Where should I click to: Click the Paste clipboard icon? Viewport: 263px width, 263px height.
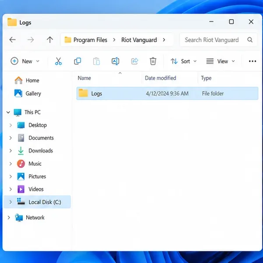pos(96,61)
